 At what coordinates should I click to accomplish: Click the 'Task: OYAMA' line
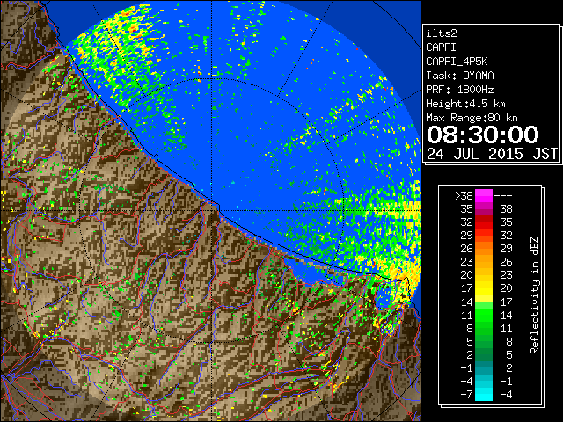click(460, 76)
